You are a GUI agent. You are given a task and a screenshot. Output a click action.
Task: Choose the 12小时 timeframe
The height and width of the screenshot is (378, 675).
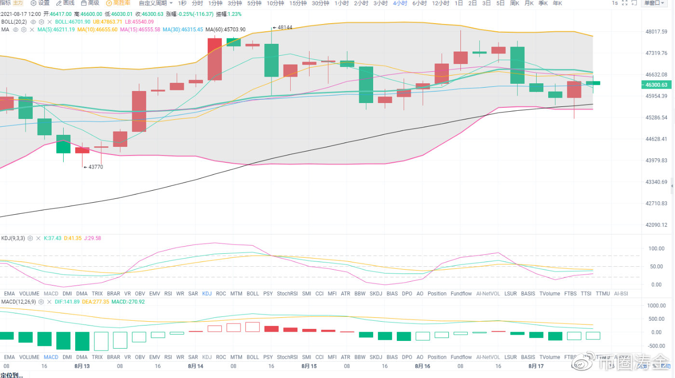(x=441, y=3)
